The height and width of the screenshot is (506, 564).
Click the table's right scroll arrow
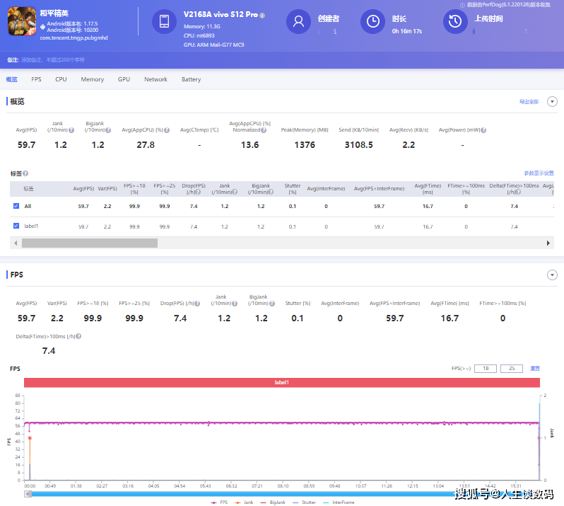(x=548, y=243)
